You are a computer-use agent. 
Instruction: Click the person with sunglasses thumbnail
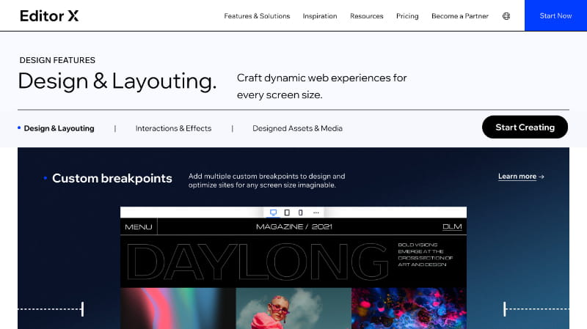[293, 308]
